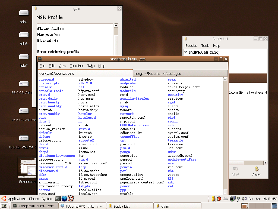This screenshot has width=278, height=209.
Task: Click the "dictionaries-common" entry in terminal
Action: click(x=57, y=156)
